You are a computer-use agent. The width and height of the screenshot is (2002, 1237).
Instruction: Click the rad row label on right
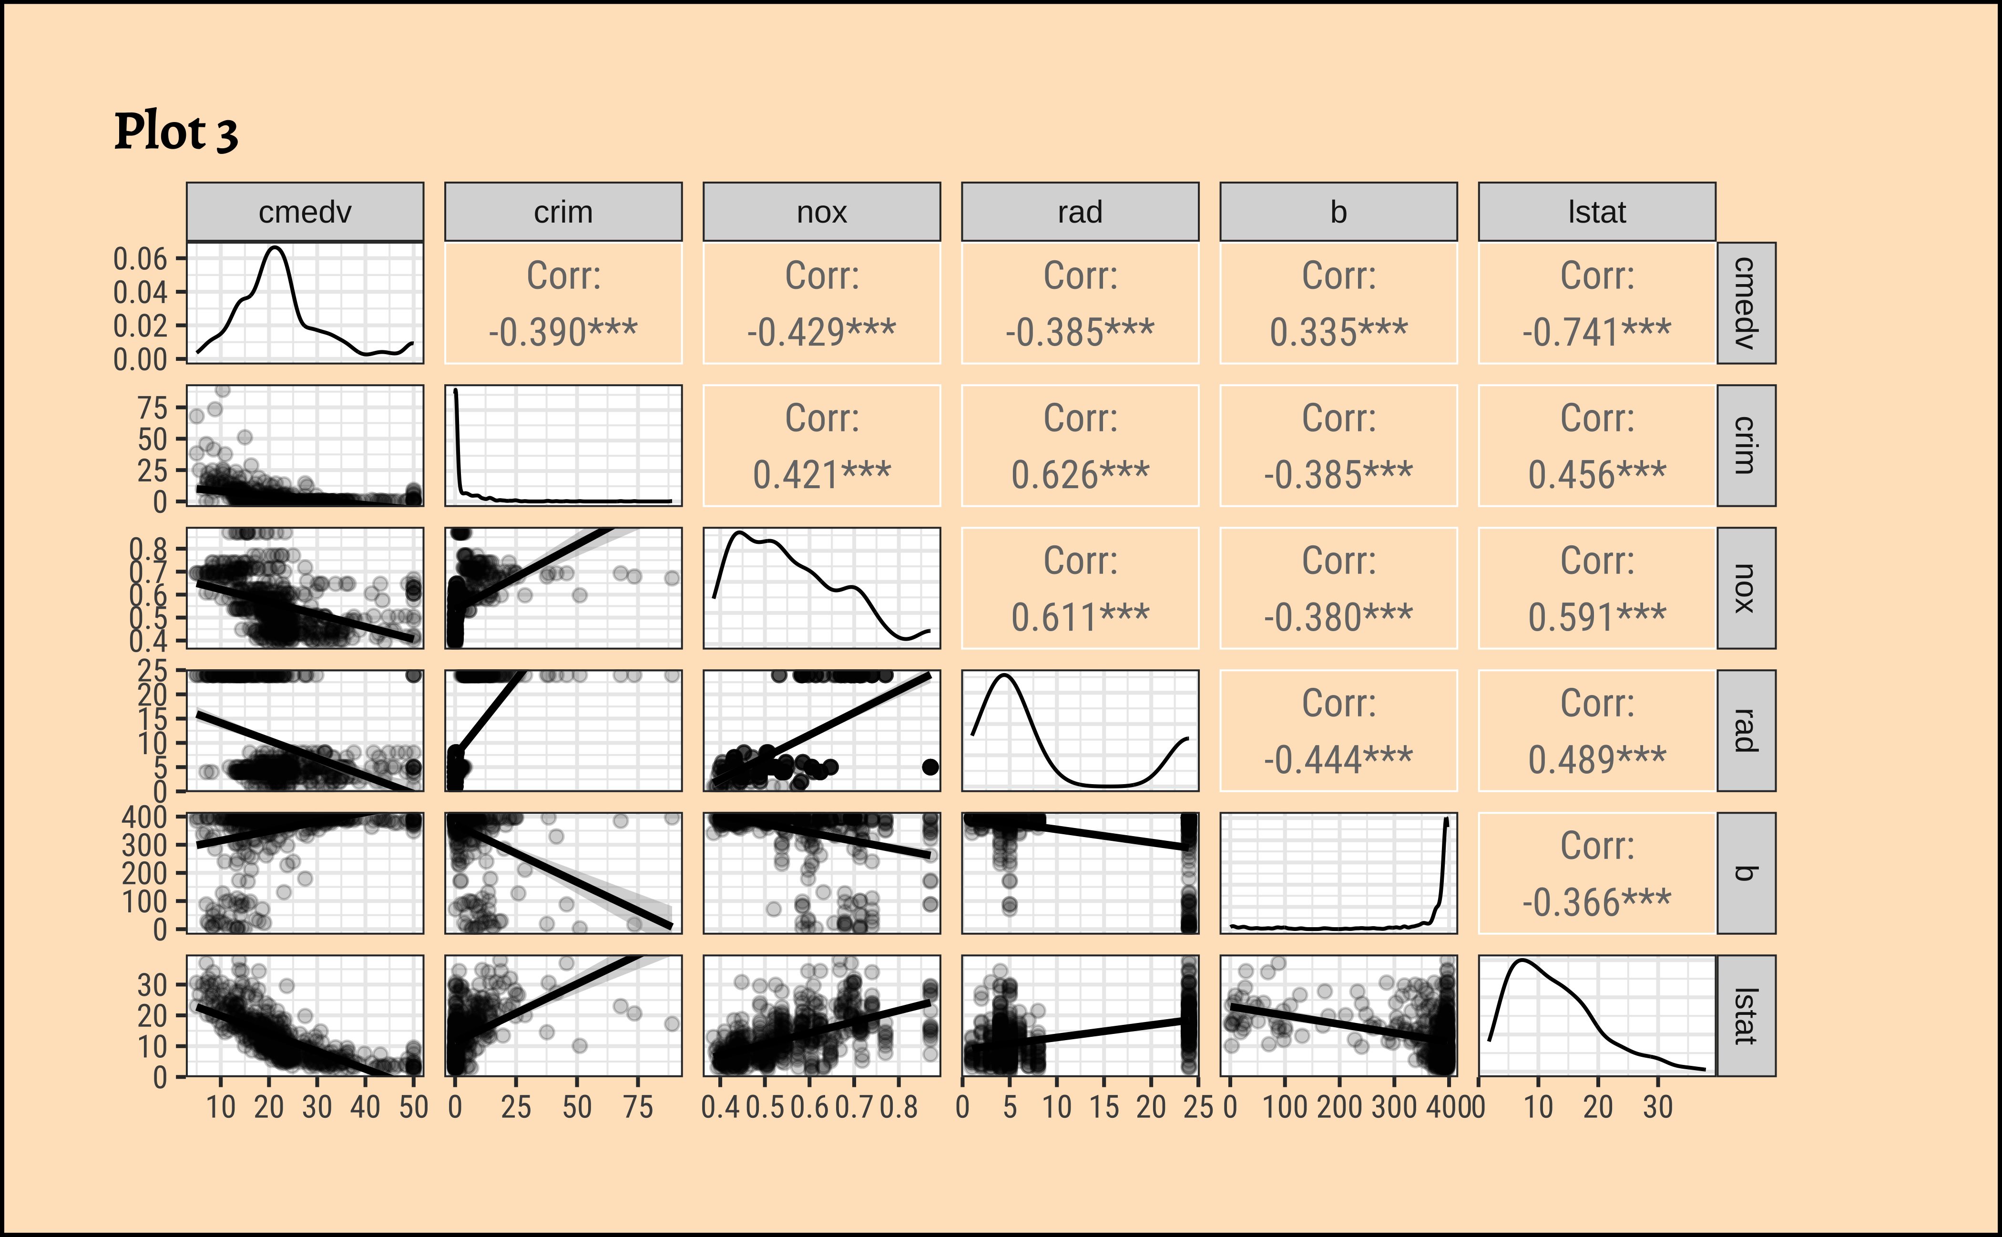point(1745,730)
